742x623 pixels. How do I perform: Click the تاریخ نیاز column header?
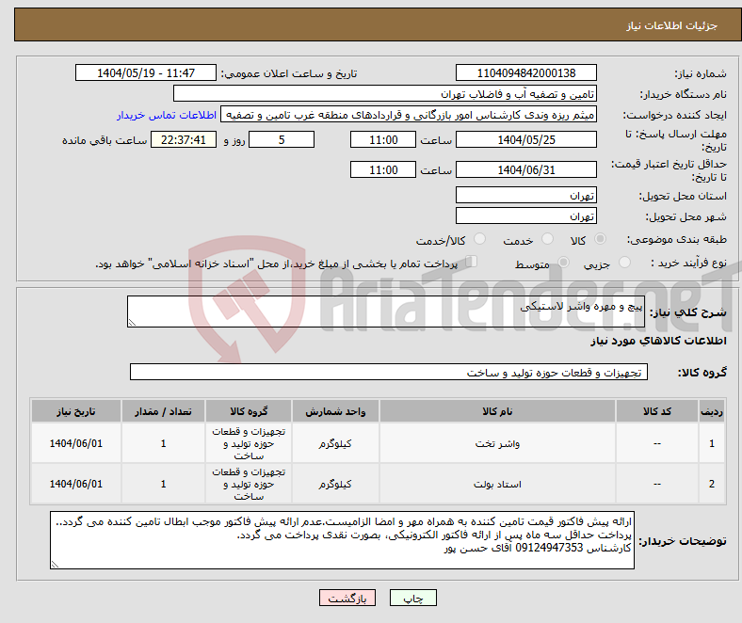click(76, 411)
